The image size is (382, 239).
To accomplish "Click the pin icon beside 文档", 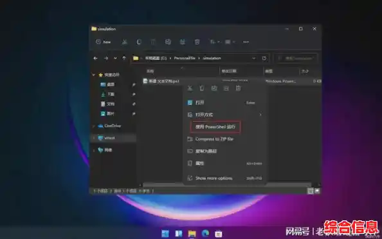I will 134,104.
